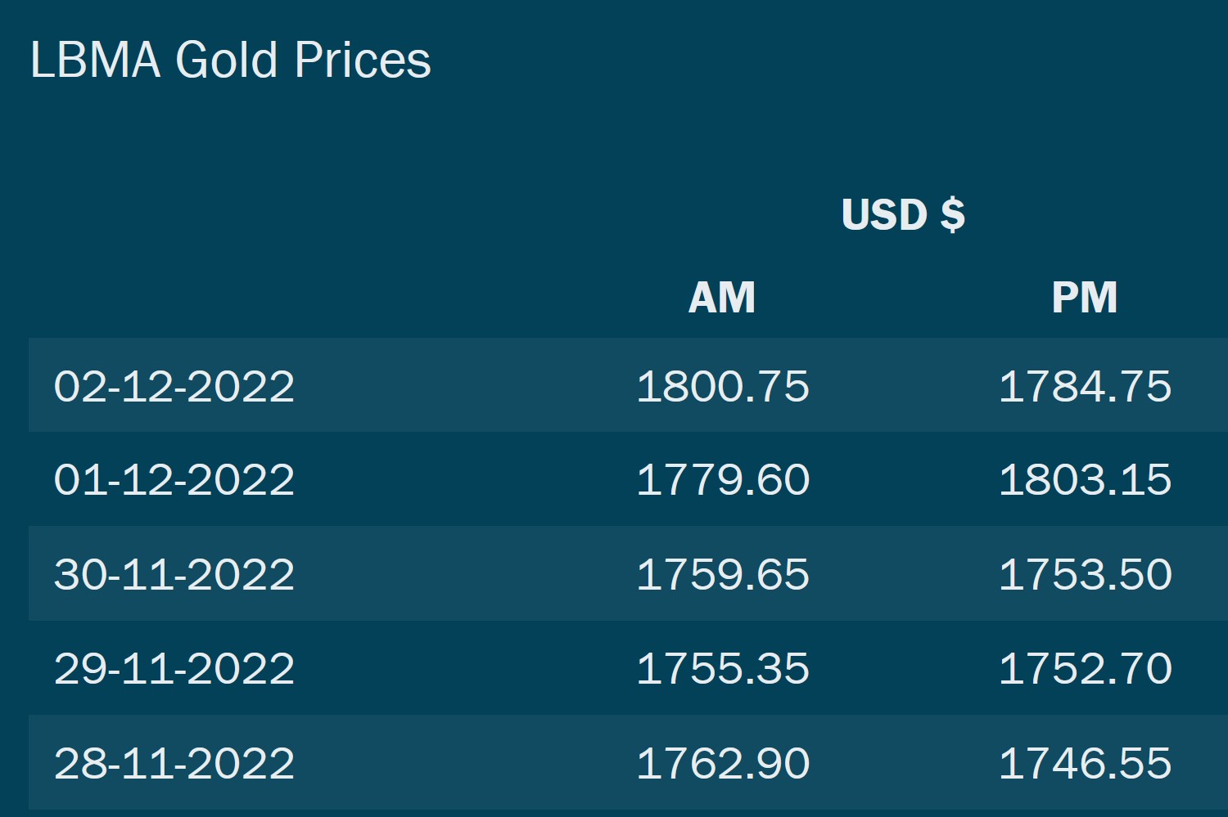The width and height of the screenshot is (1228, 817).
Task: Click PM price 1803.15
Action: [1086, 480]
